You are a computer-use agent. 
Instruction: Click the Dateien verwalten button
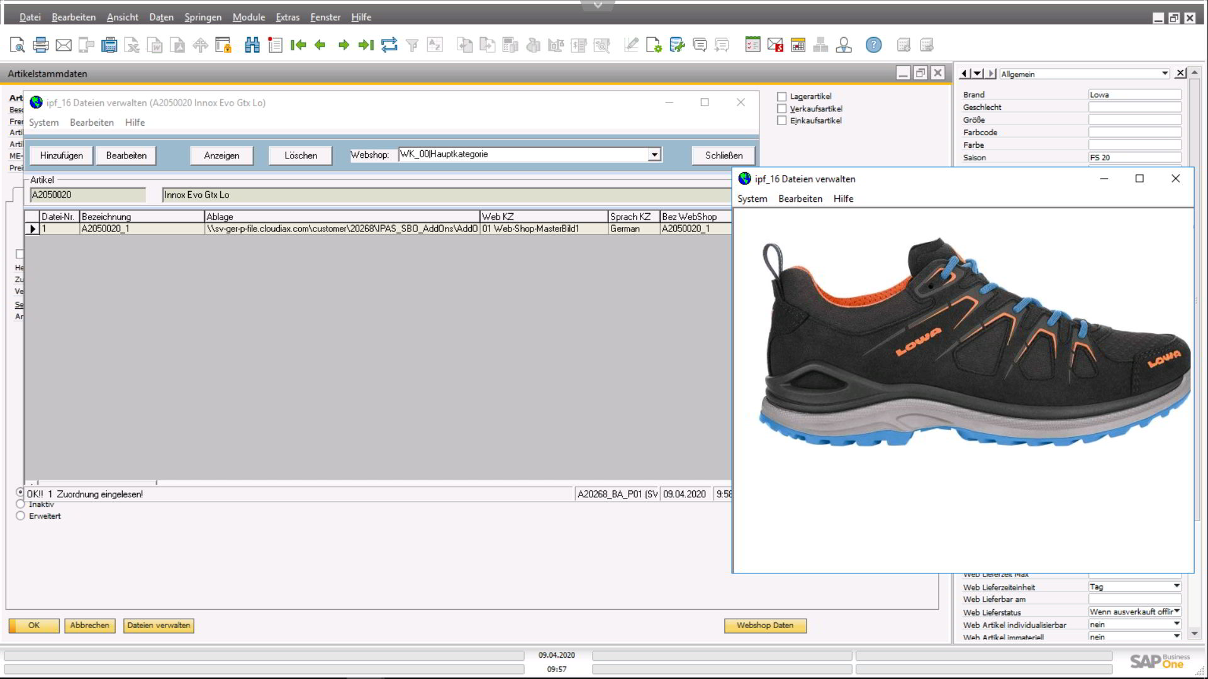pos(159,626)
